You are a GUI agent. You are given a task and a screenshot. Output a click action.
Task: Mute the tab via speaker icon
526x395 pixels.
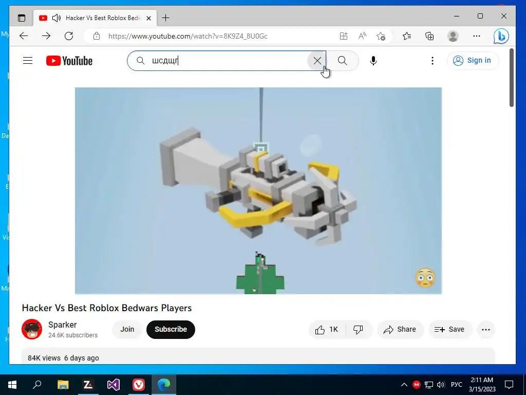coord(57,18)
